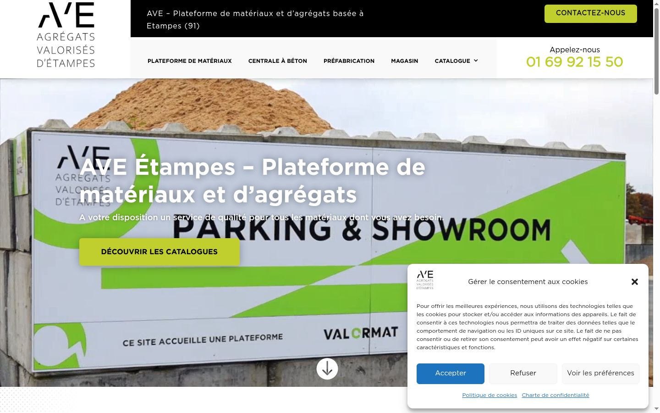Open the Préfabrication menu item
Screen dimensions: 660x413
[x=349, y=61]
